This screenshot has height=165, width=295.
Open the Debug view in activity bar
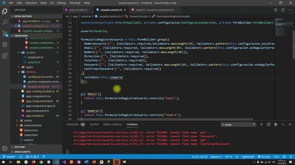5,44
